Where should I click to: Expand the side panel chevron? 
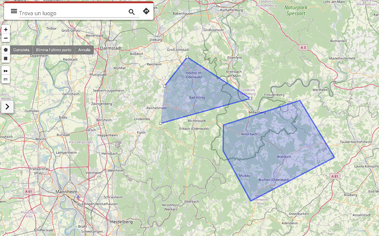pyautogui.click(x=7, y=107)
